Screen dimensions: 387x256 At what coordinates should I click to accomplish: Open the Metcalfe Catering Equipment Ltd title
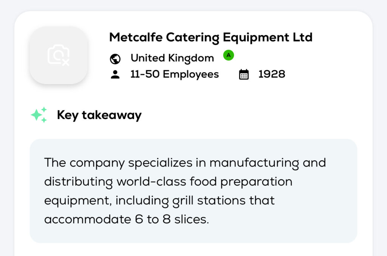click(x=211, y=37)
